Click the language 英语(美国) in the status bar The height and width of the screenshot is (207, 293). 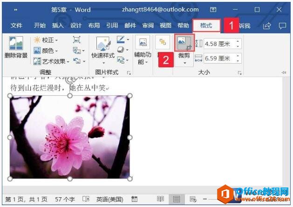point(109,200)
